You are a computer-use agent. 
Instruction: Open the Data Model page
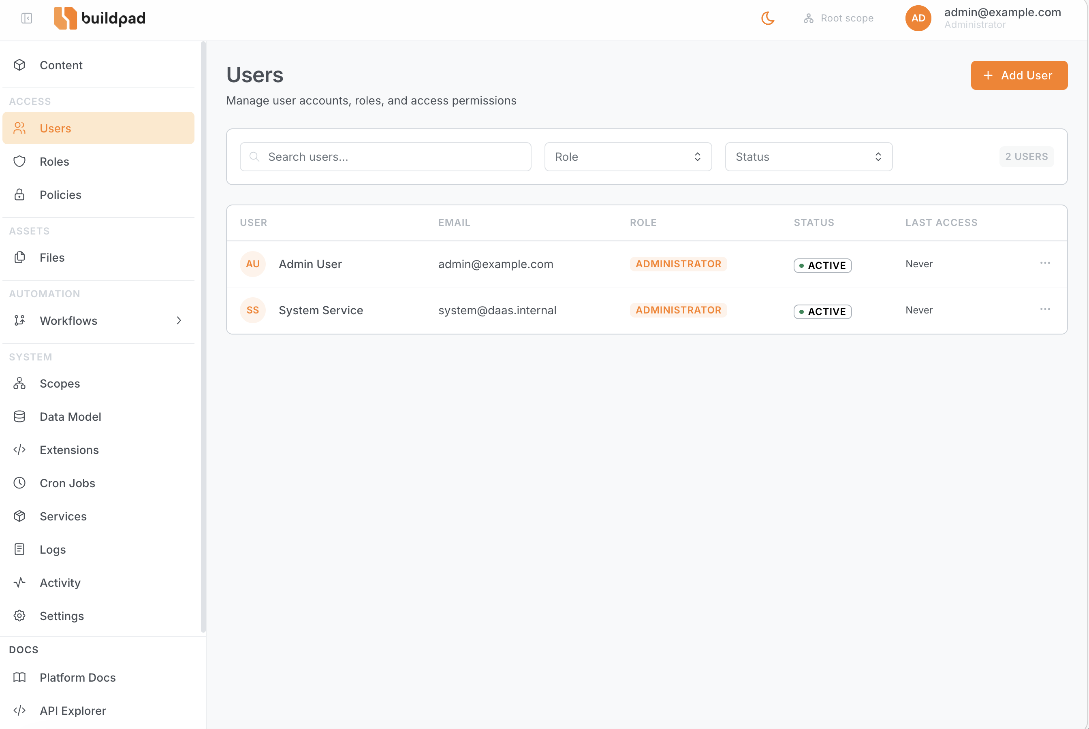point(98,417)
